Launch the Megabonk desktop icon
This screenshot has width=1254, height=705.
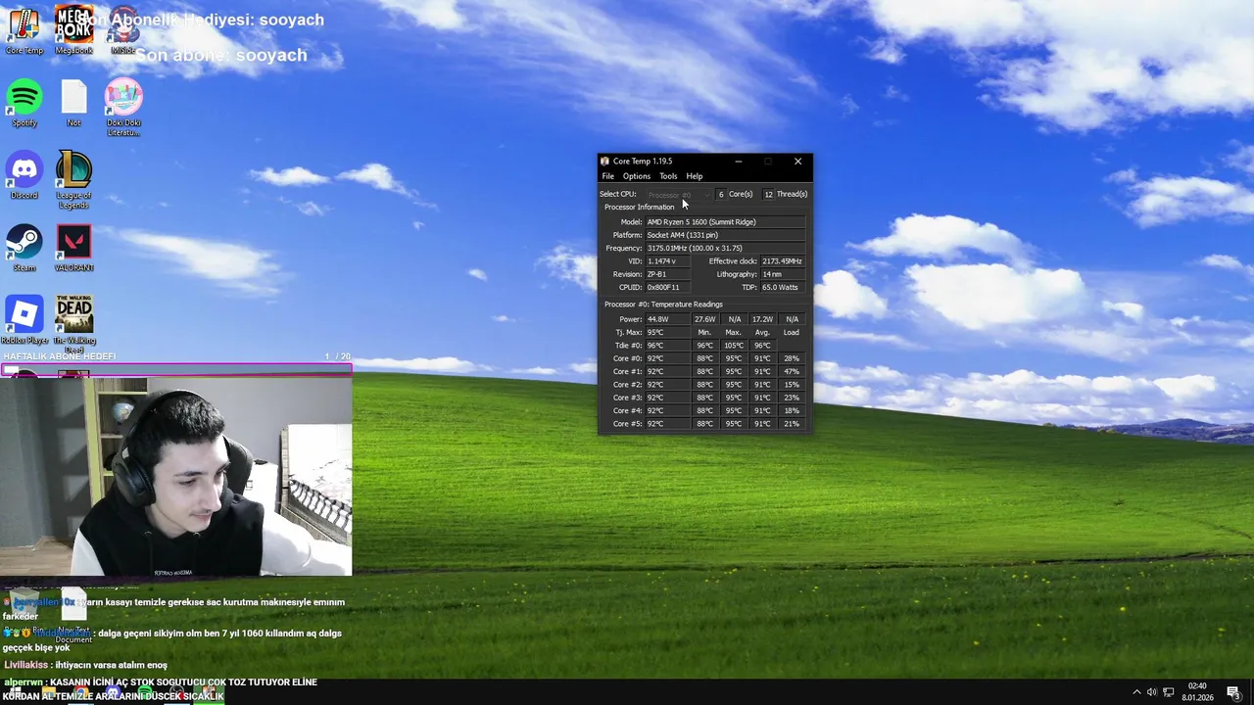coord(73,30)
